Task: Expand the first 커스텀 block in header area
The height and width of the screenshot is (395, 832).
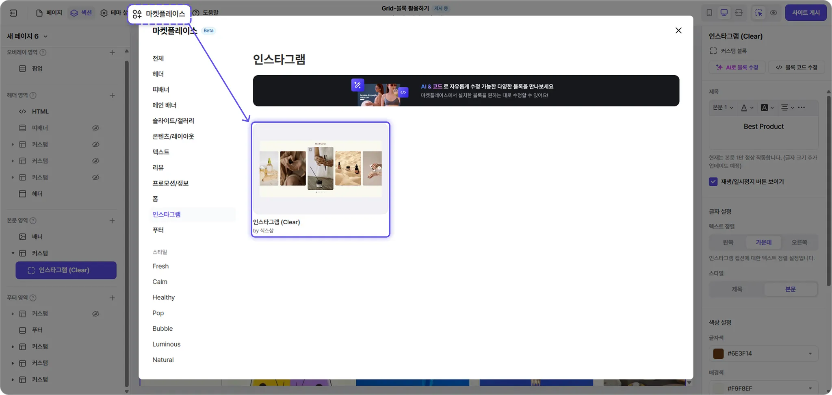Action: click(13, 145)
